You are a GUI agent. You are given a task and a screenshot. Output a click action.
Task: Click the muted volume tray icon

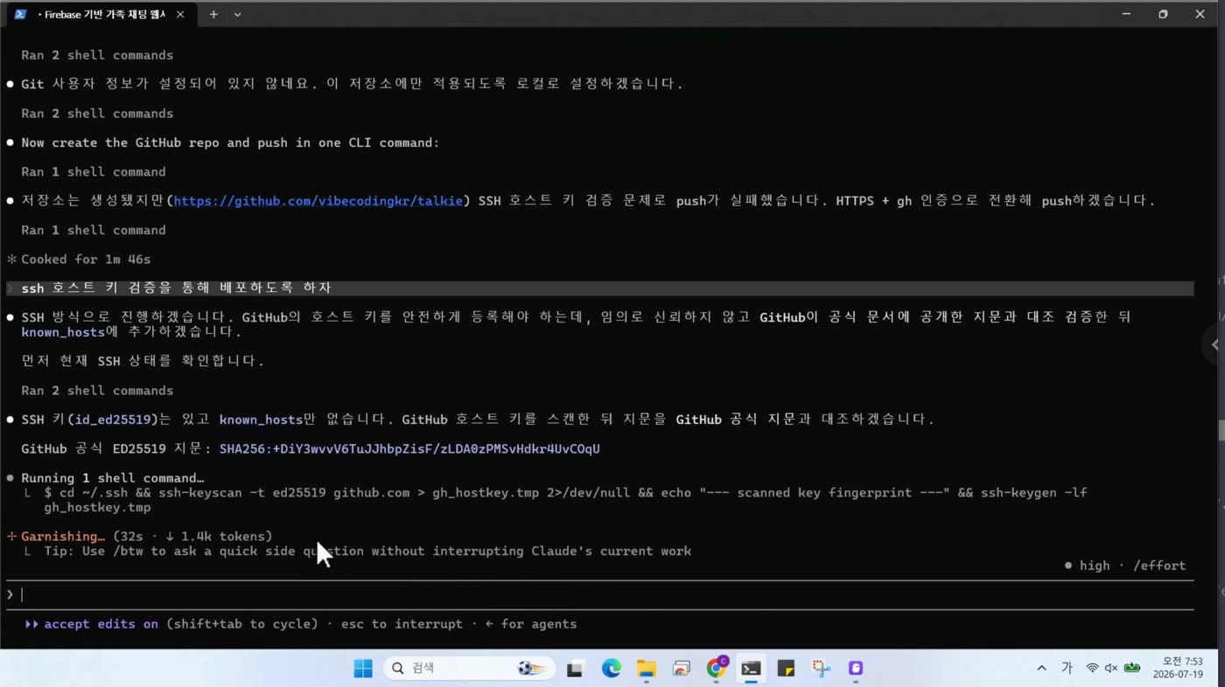coord(1111,668)
